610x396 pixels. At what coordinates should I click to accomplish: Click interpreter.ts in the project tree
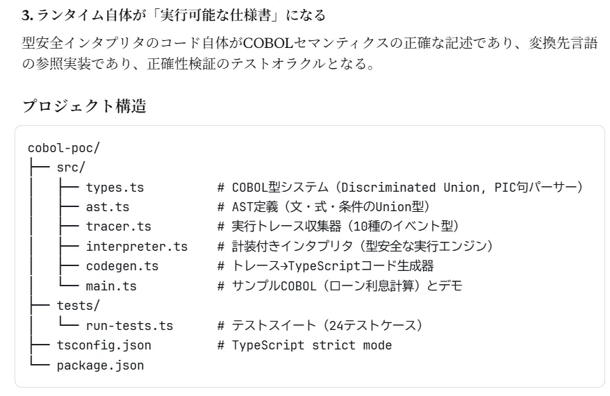coord(137,247)
